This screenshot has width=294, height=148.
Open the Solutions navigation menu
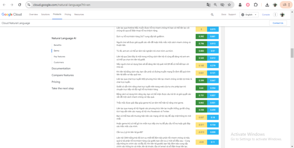point(45,14)
